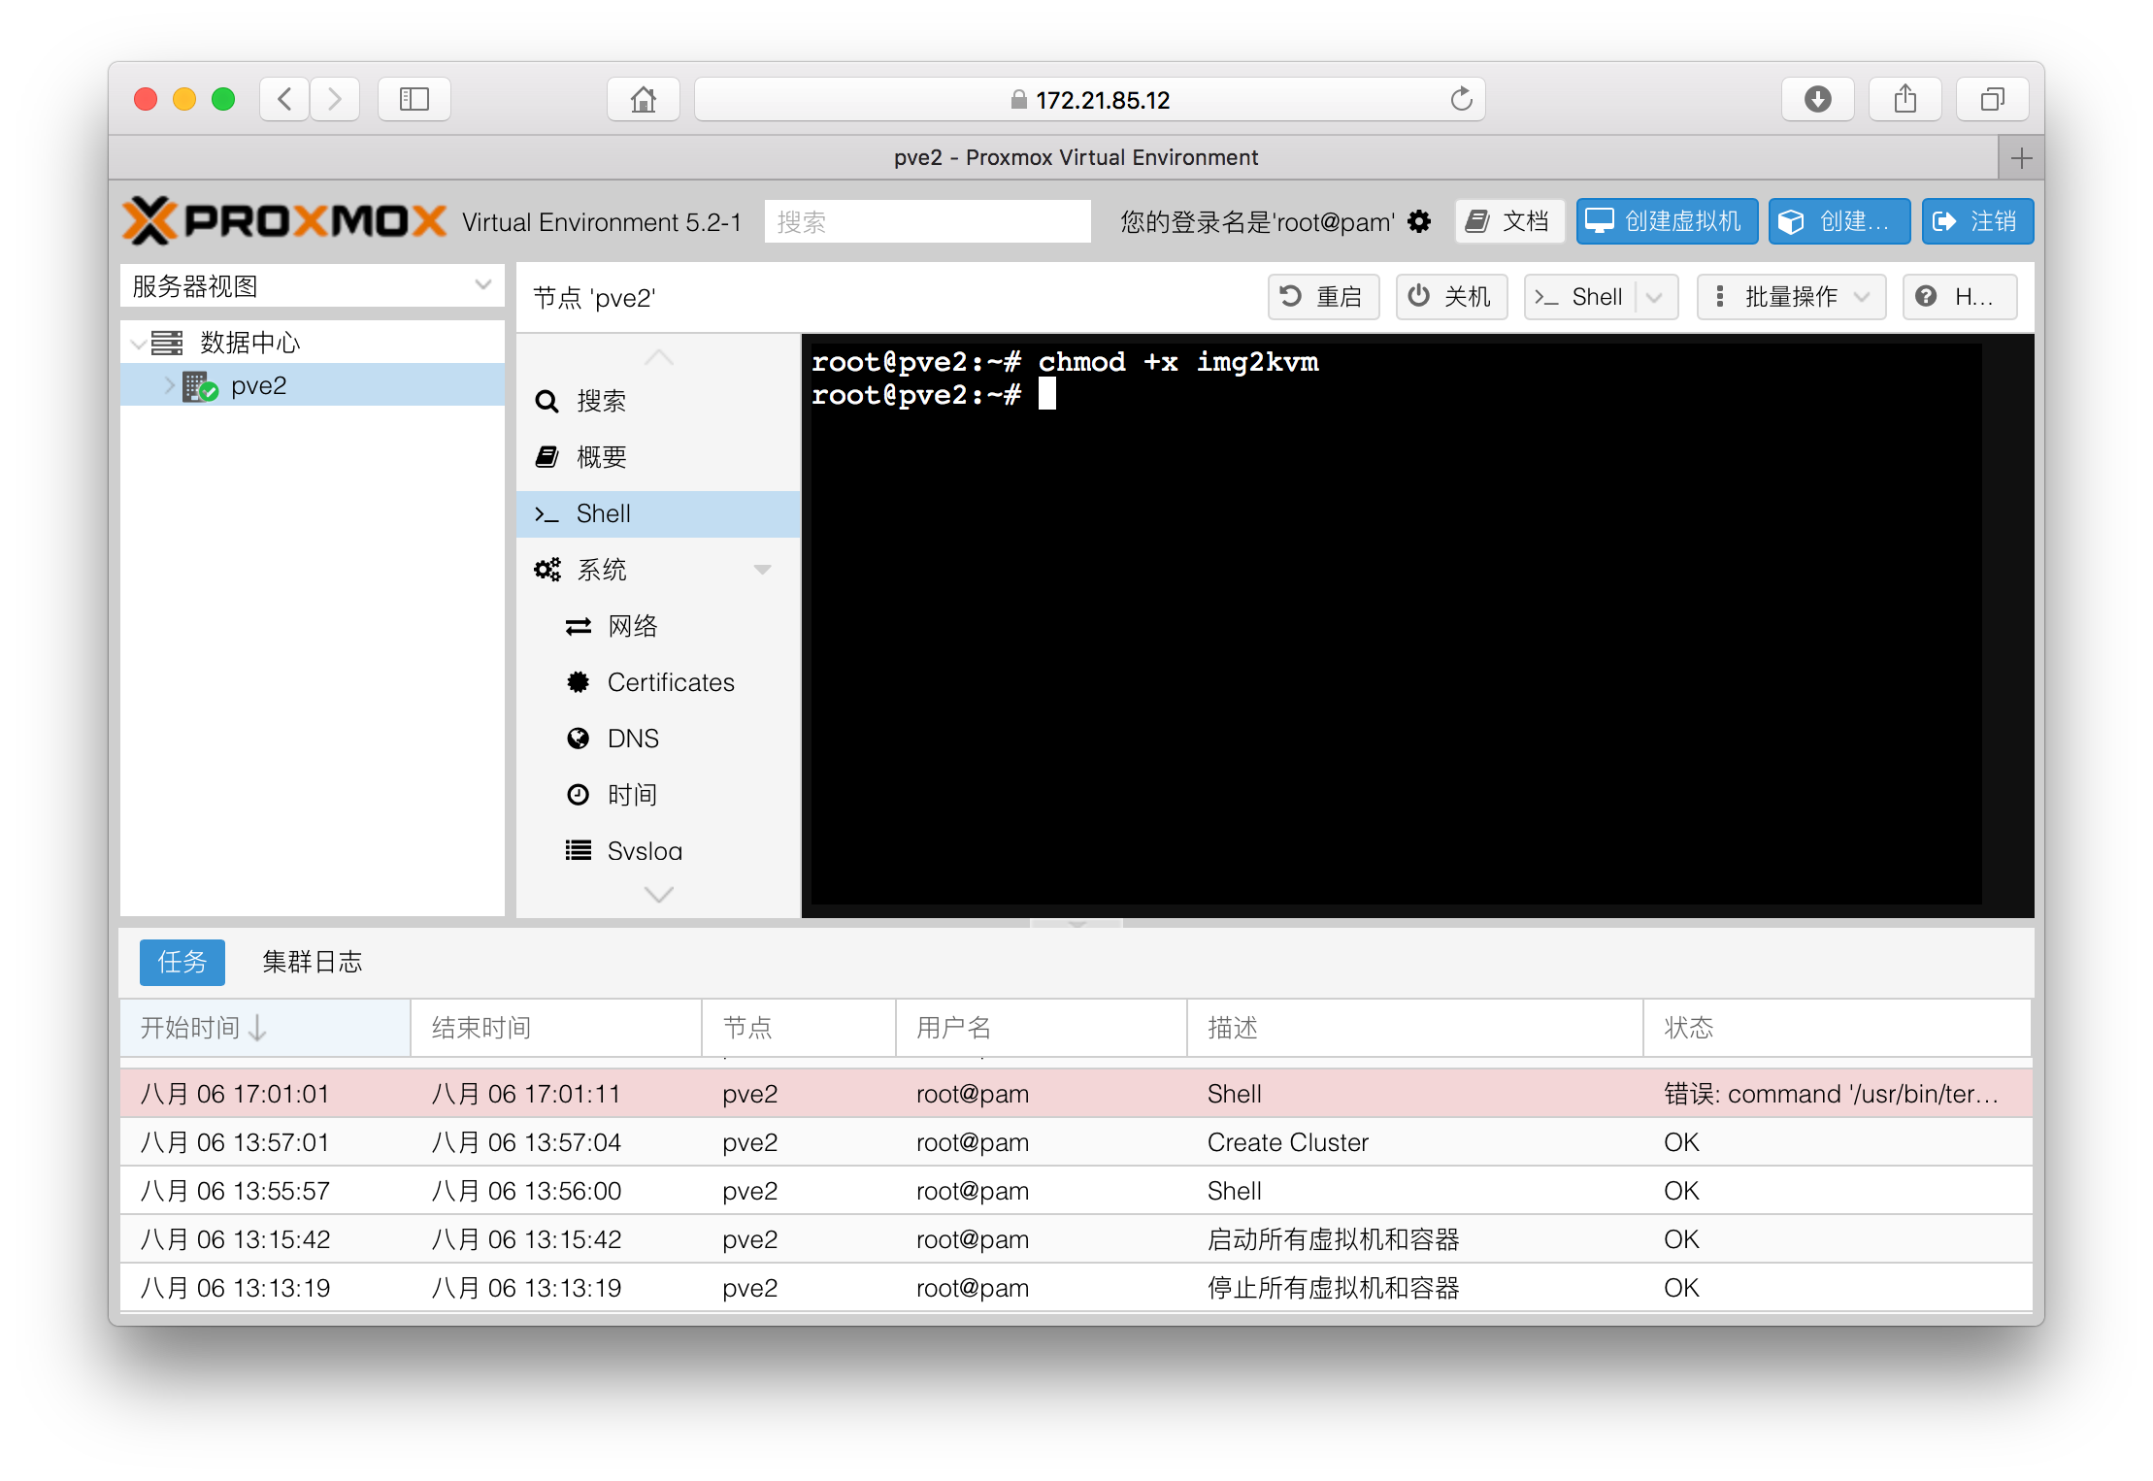
Task: Click the Proxmox logo
Action: pyautogui.click(x=284, y=221)
